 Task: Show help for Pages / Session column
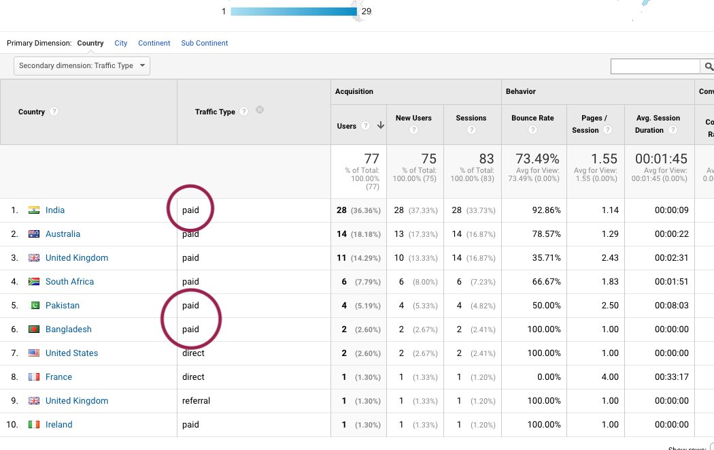[x=607, y=130]
